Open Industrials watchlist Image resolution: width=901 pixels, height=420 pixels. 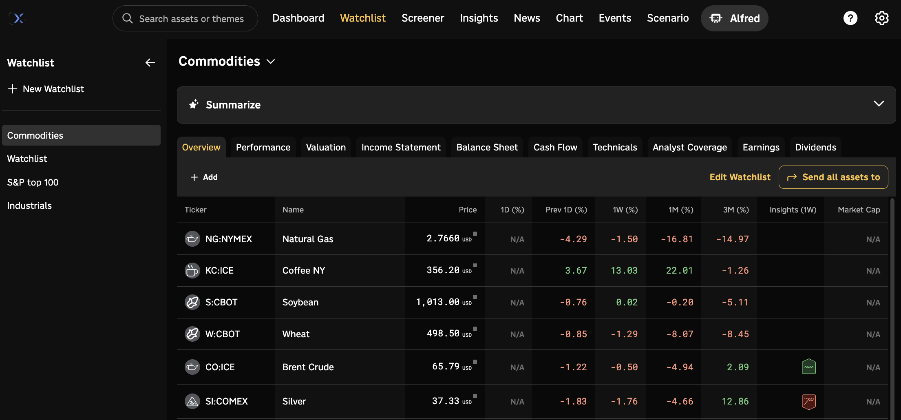[81, 206]
